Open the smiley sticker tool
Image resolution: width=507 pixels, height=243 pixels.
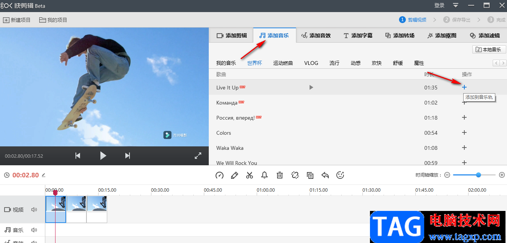point(340,175)
